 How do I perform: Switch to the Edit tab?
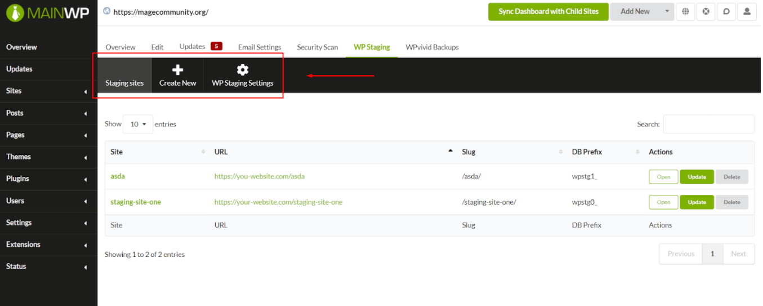click(157, 47)
